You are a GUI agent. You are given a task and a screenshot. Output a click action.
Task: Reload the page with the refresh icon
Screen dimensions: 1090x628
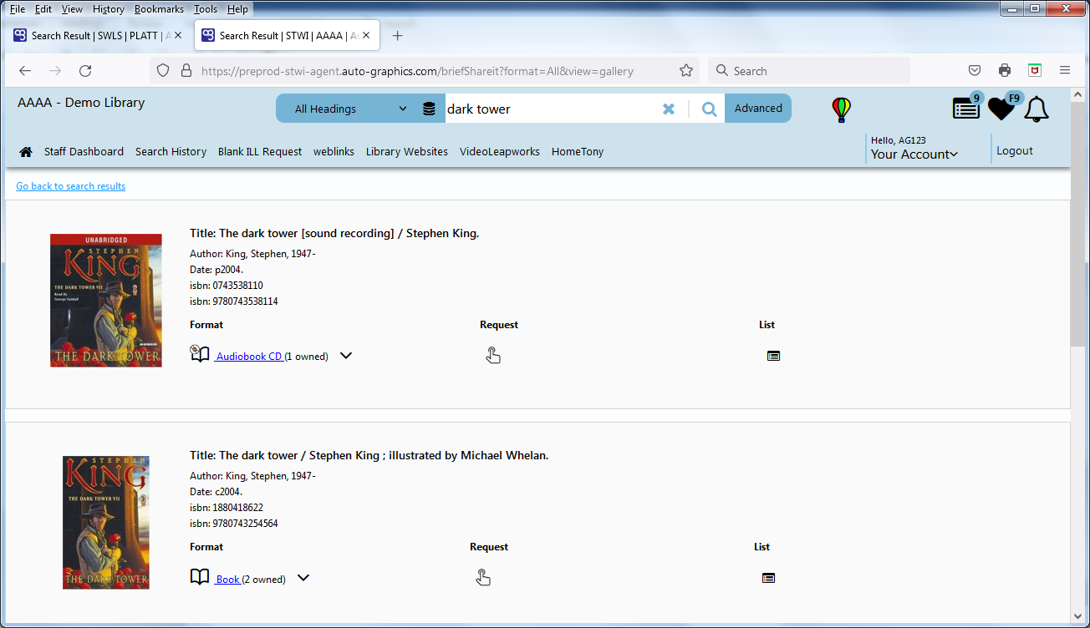[x=85, y=71]
